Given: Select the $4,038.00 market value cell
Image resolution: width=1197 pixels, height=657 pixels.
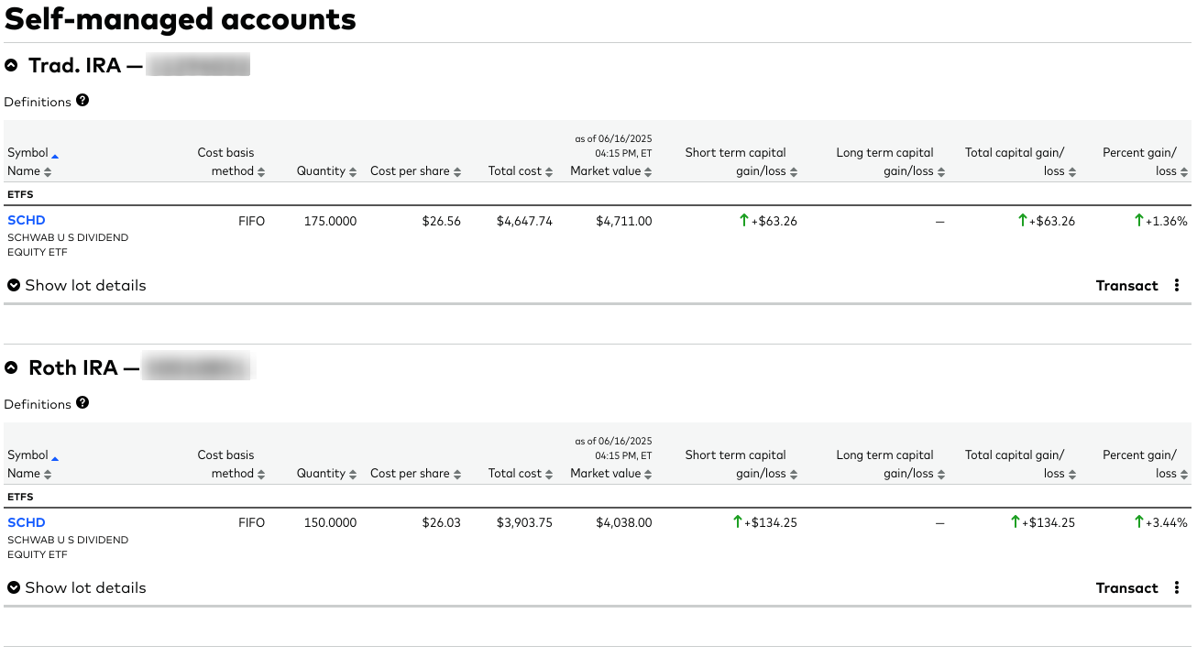Looking at the screenshot, I should 624,523.
